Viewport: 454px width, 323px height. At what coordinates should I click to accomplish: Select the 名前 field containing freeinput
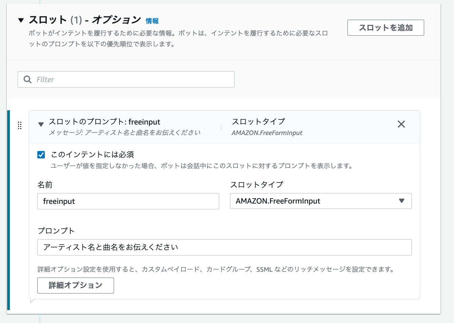(128, 201)
